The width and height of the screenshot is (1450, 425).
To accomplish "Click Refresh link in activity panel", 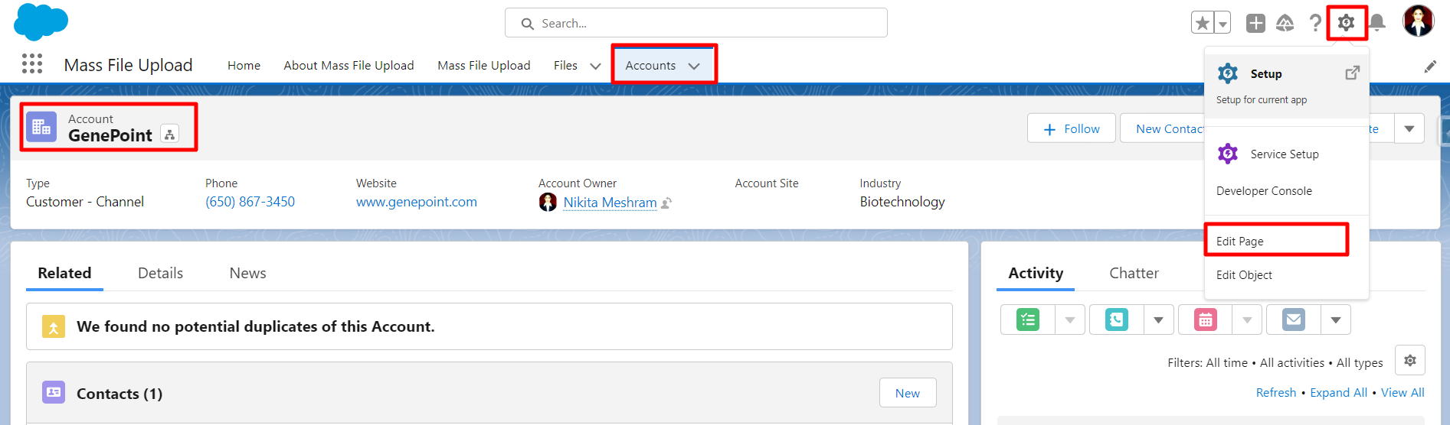I will click(1276, 392).
